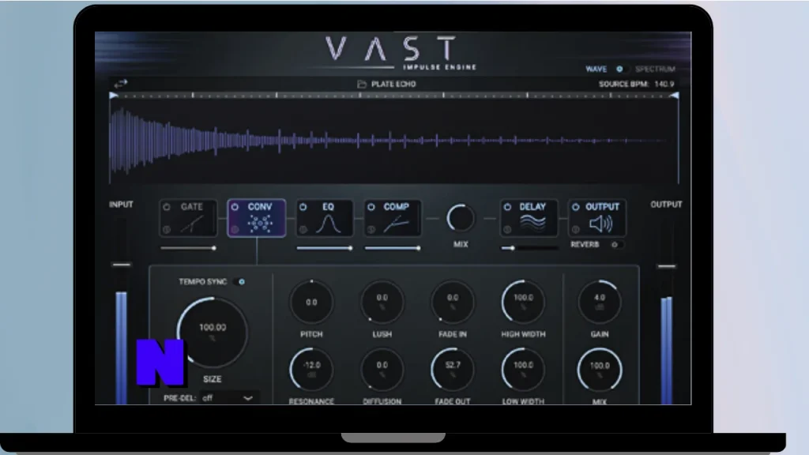This screenshot has width=809, height=455.
Task: Click the PLATE ECHO preset name
Action: (x=393, y=84)
